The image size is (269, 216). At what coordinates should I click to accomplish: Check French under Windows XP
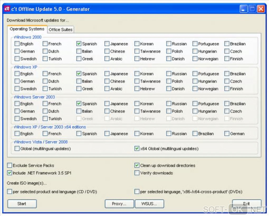point(45,74)
